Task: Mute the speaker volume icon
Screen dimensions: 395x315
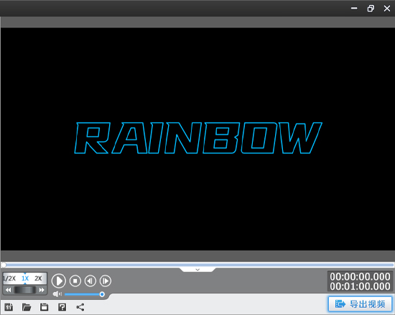Action: (x=57, y=294)
